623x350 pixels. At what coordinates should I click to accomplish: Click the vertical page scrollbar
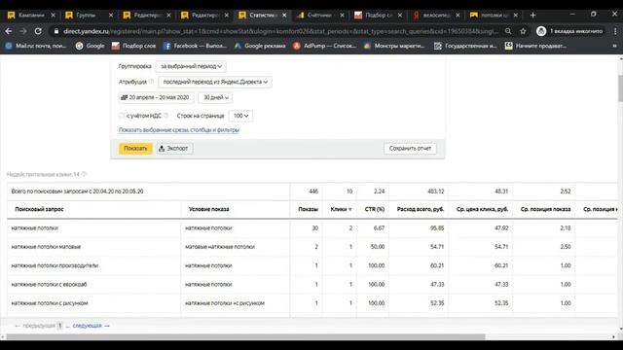point(620,88)
